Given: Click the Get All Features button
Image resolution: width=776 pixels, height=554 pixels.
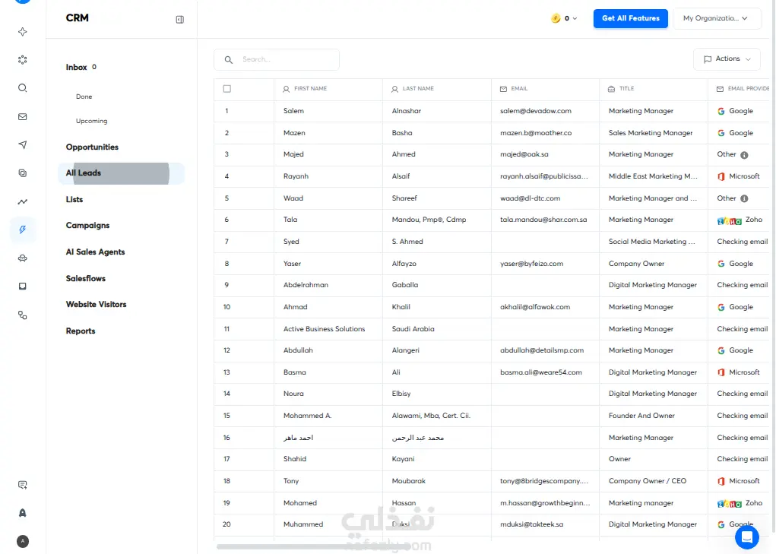Looking at the screenshot, I should pos(631,18).
